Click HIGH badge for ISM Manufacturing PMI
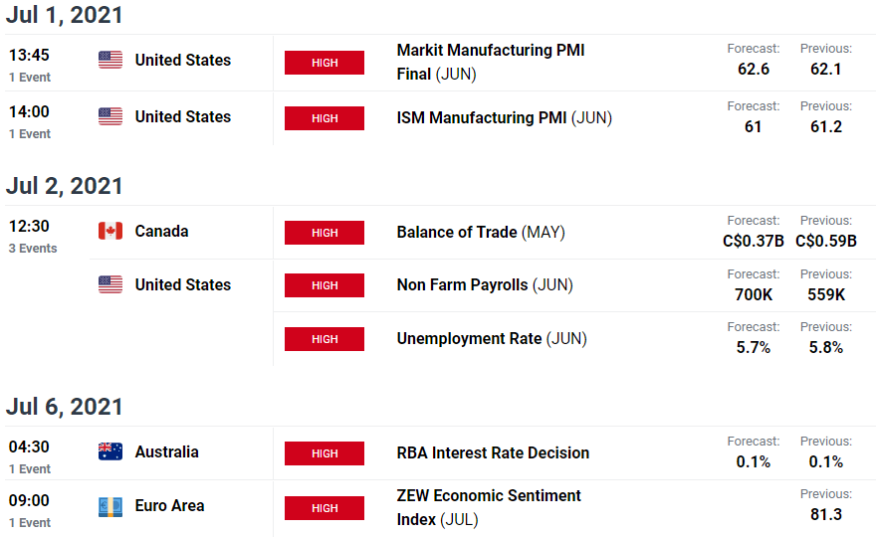876x537 pixels. point(325,118)
